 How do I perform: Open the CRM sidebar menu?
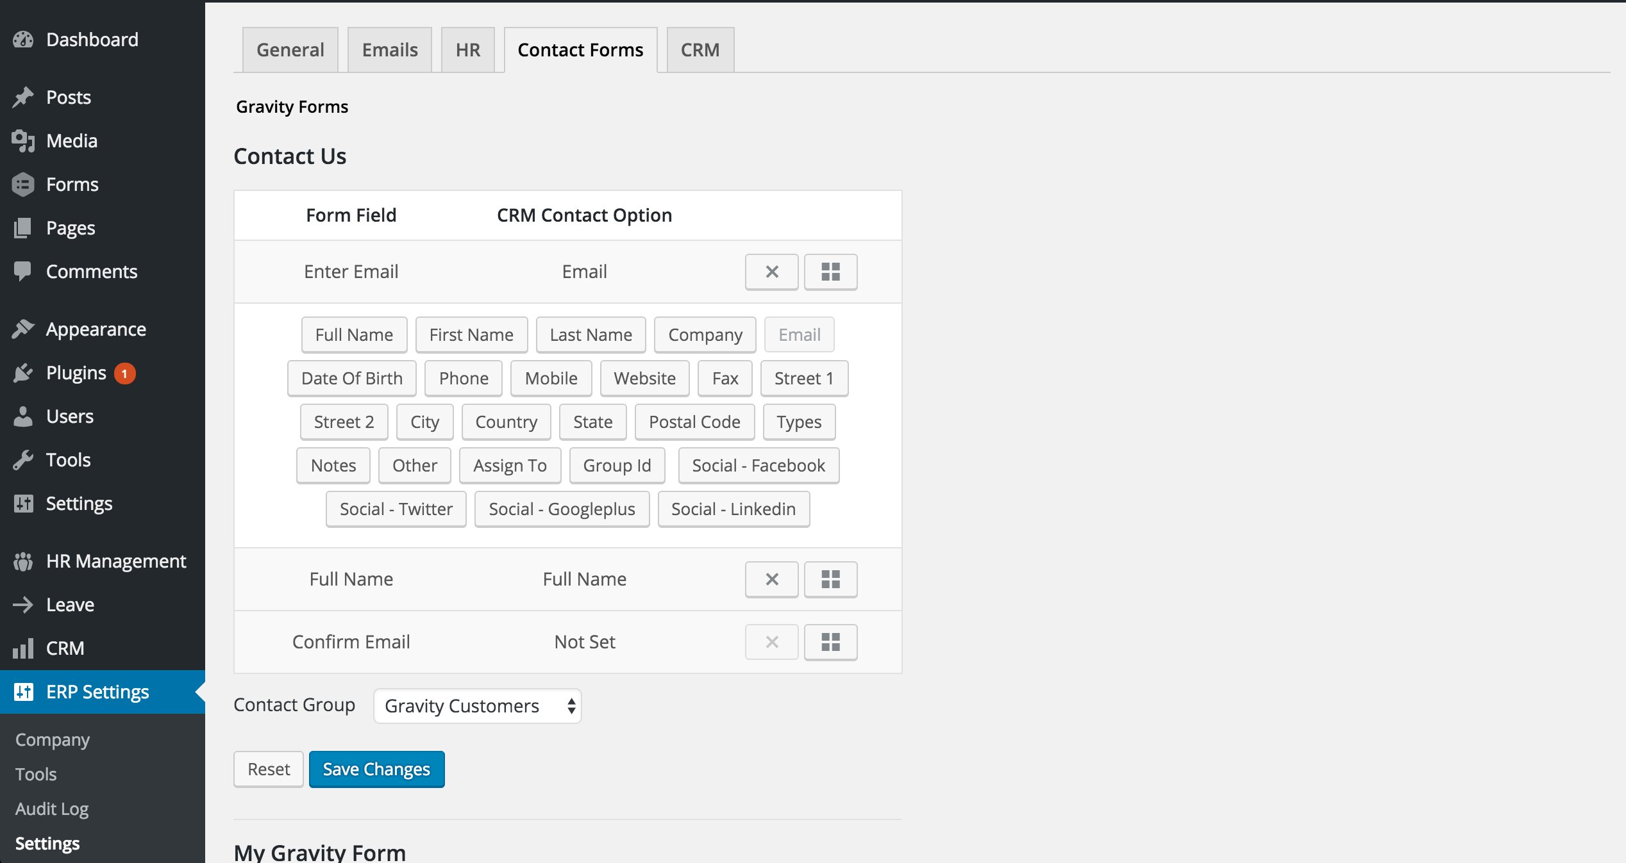pos(65,648)
